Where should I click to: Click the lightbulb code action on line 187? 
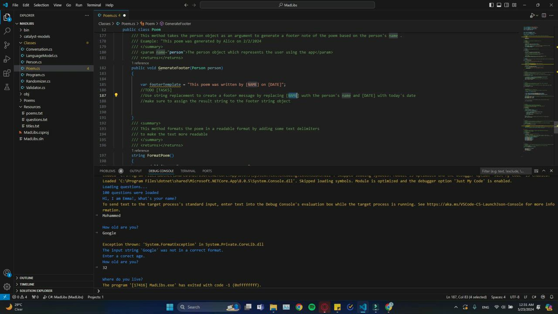(116, 95)
